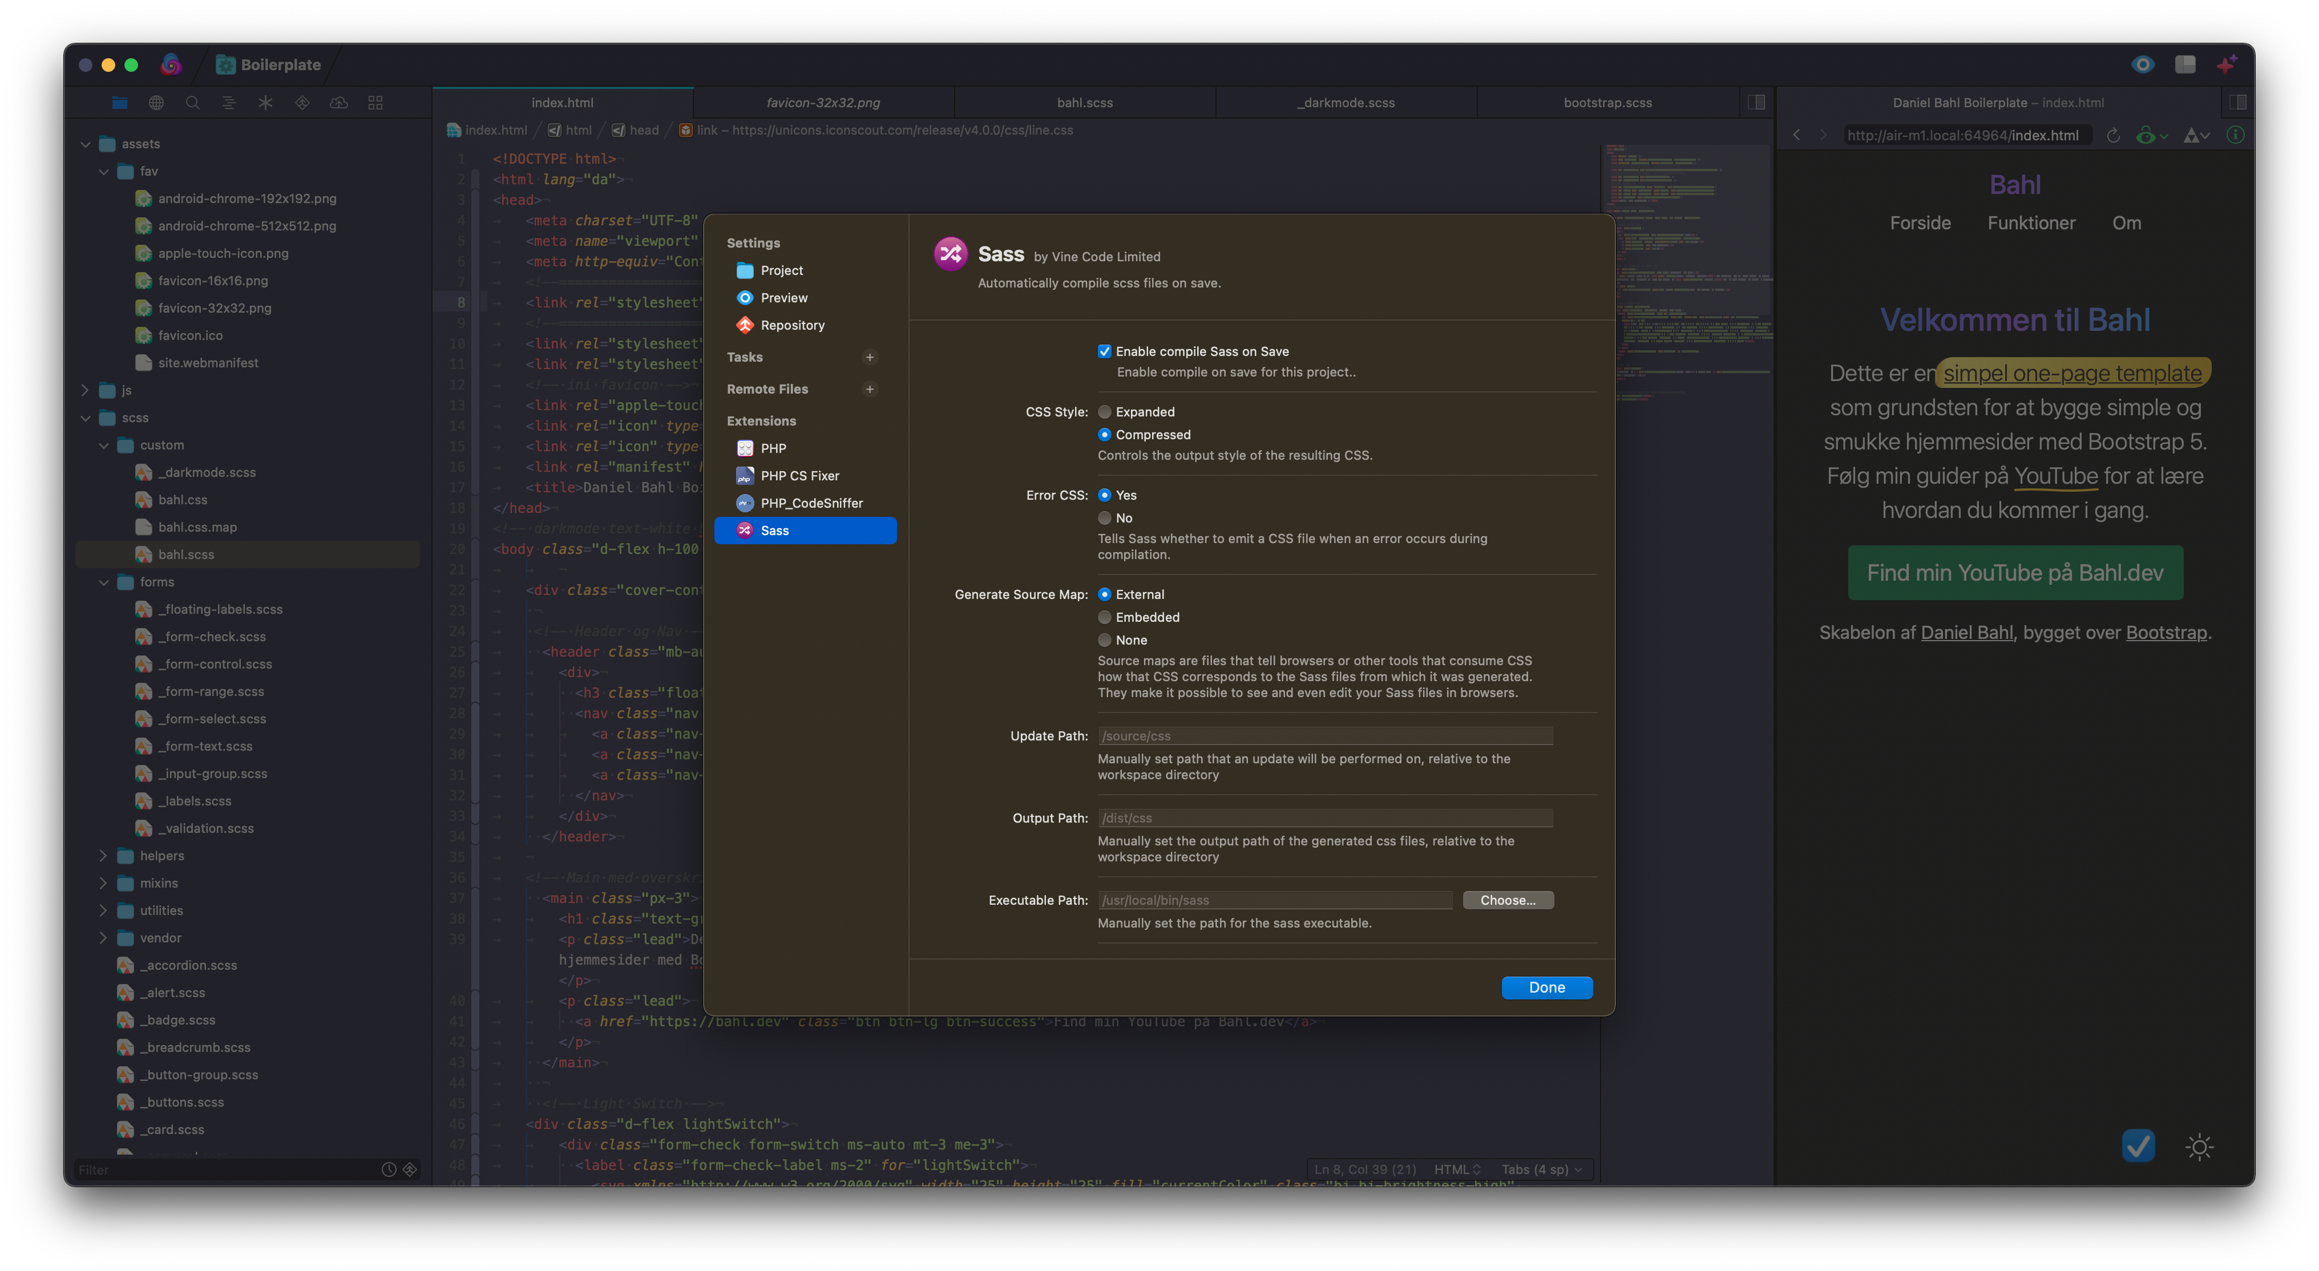The width and height of the screenshot is (2319, 1271).
Task: Open the Find search sidebar icon
Action: coord(193,103)
